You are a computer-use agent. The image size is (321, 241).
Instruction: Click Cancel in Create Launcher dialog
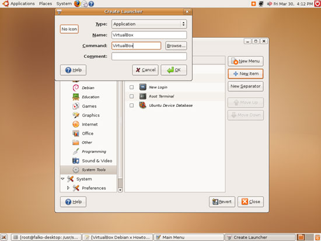145,70
